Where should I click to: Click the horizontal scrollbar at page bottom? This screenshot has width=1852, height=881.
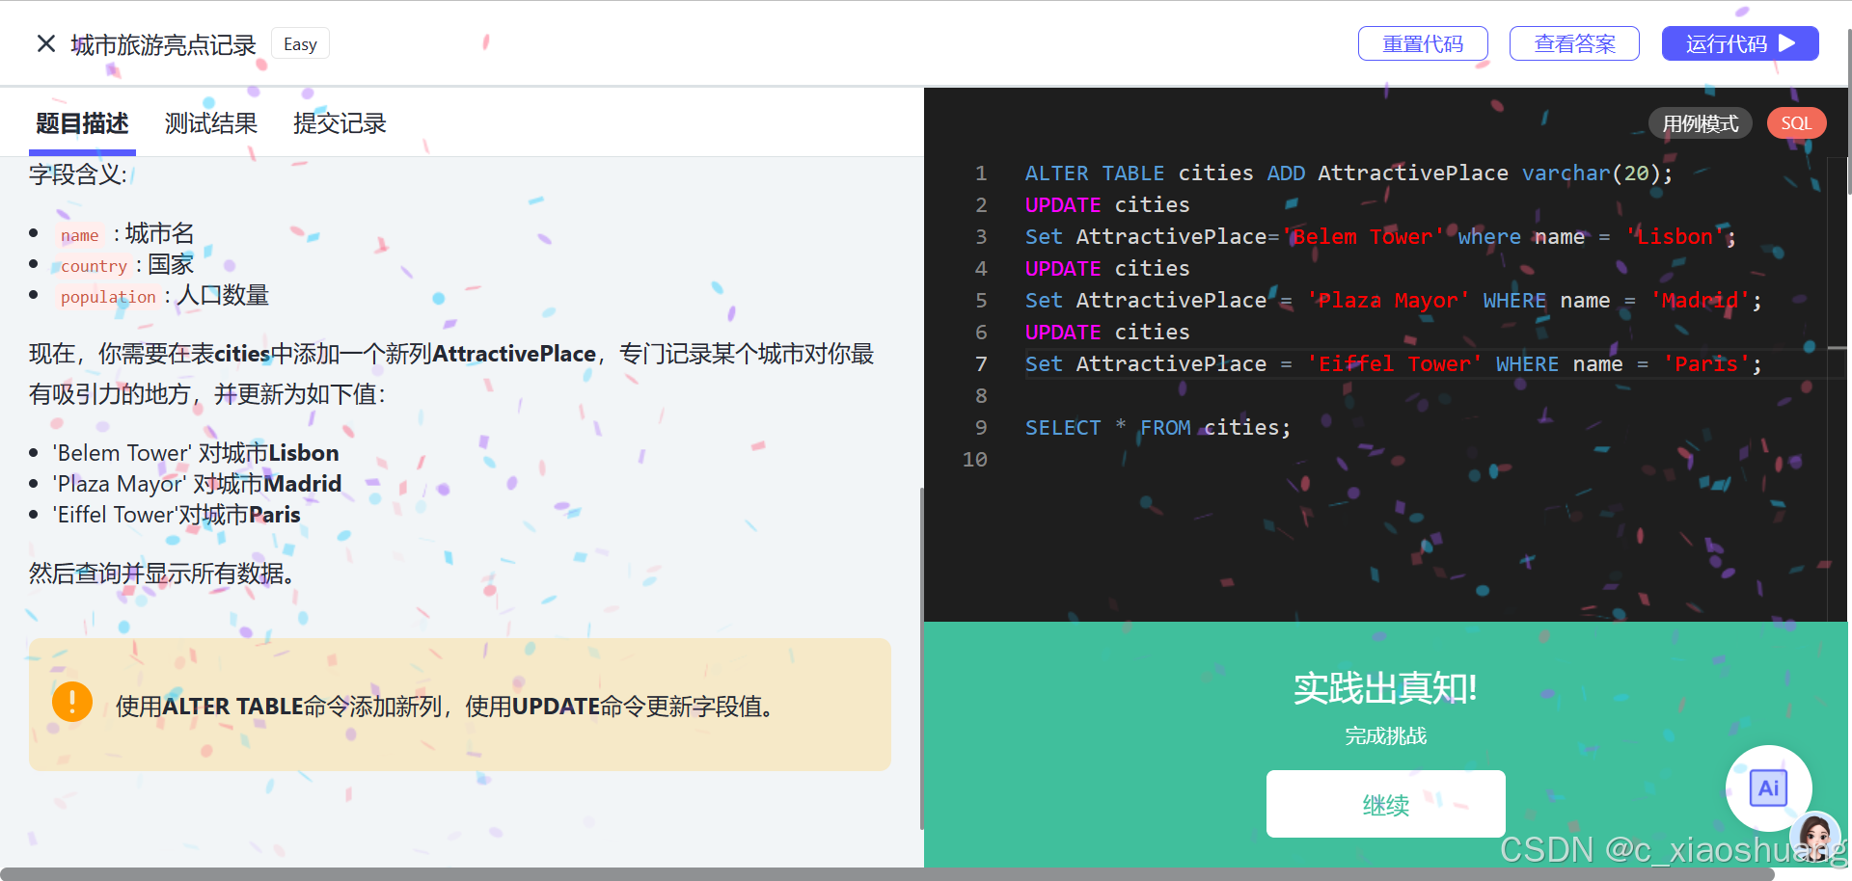click(x=926, y=873)
